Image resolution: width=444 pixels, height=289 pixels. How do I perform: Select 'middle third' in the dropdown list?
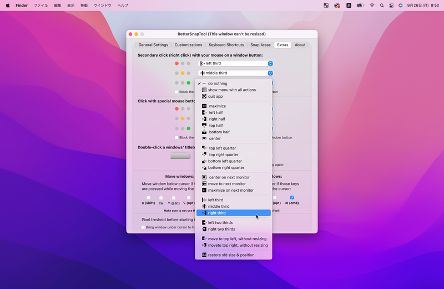tap(234, 207)
